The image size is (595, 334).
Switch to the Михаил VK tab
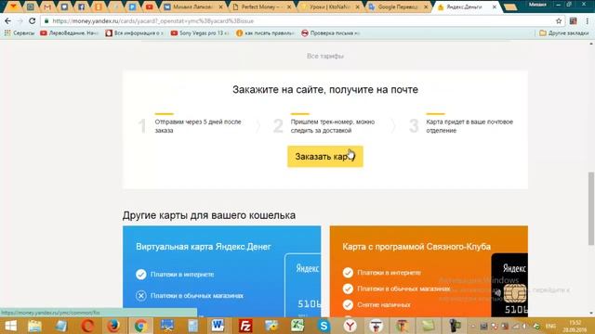[x=193, y=6]
